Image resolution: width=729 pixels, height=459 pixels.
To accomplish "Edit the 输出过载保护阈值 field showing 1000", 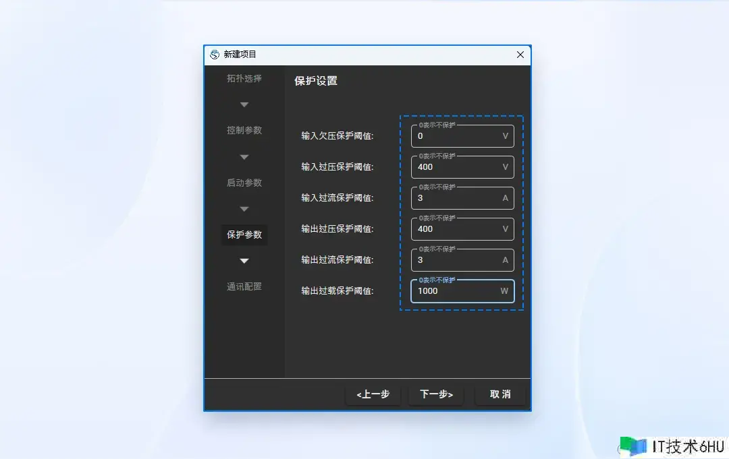I will (462, 290).
